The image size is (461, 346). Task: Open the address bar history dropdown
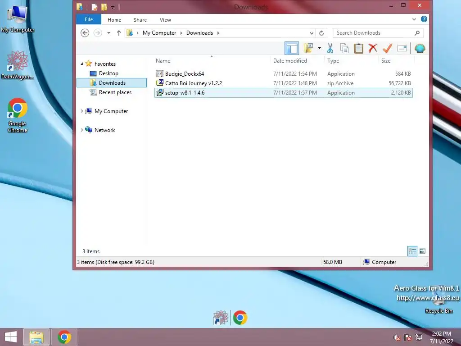(x=312, y=33)
